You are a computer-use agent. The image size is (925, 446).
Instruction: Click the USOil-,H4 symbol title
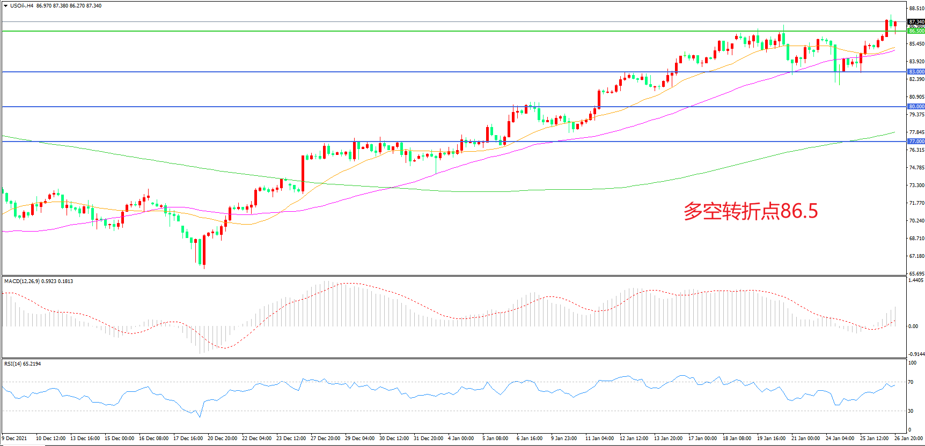click(x=21, y=6)
